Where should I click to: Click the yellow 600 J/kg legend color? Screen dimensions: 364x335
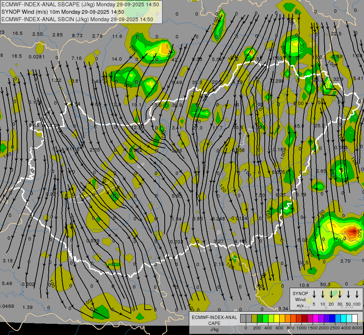pyautogui.click(x=277, y=319)
